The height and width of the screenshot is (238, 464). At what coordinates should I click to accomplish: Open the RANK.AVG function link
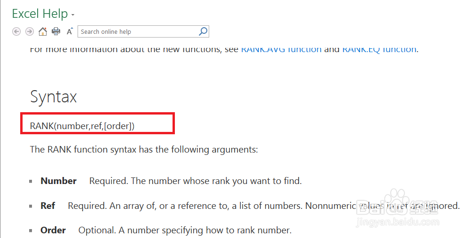pos(281,49)
